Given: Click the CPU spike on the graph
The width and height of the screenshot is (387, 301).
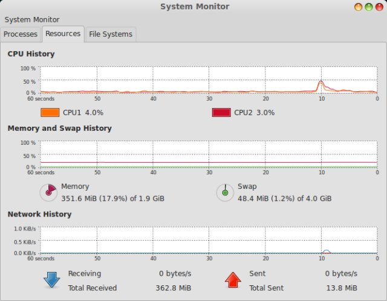Looking at the screenshot, I should click(321, 84).
